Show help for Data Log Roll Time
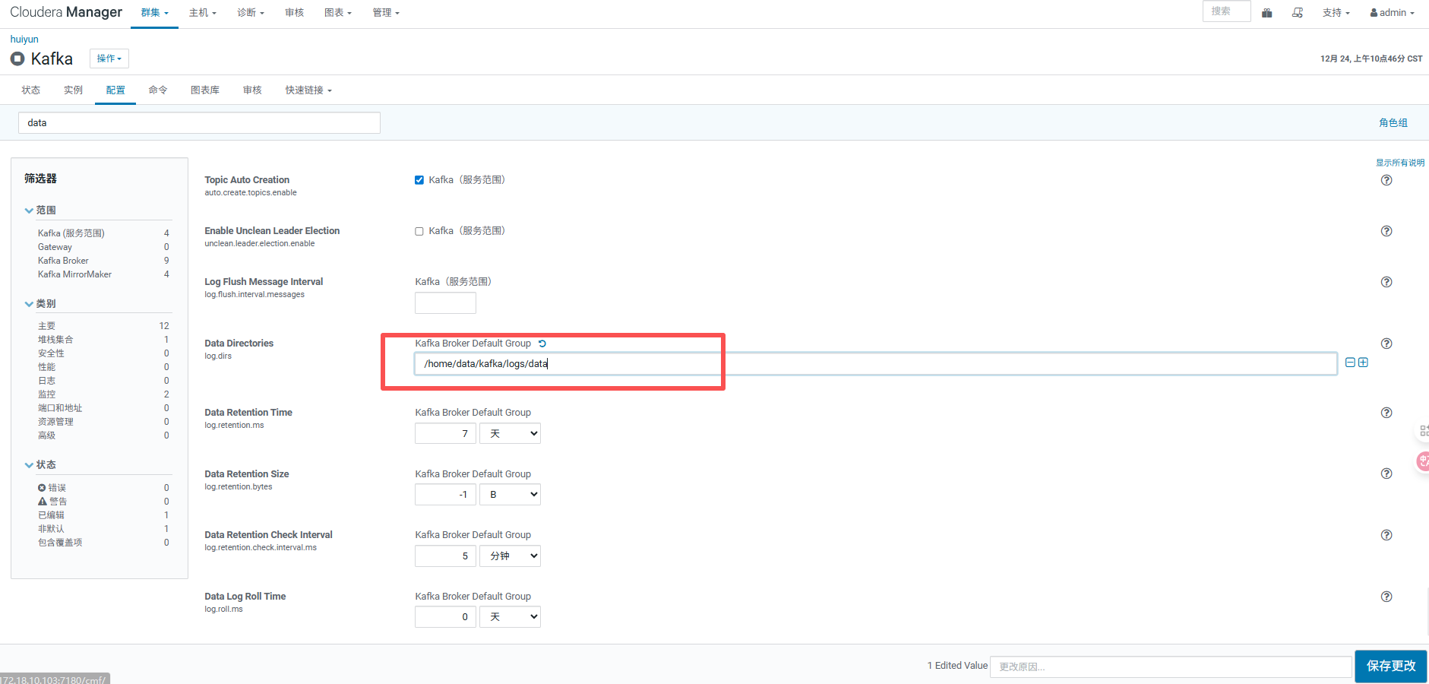The image size is (1429, 684). 1386,597
